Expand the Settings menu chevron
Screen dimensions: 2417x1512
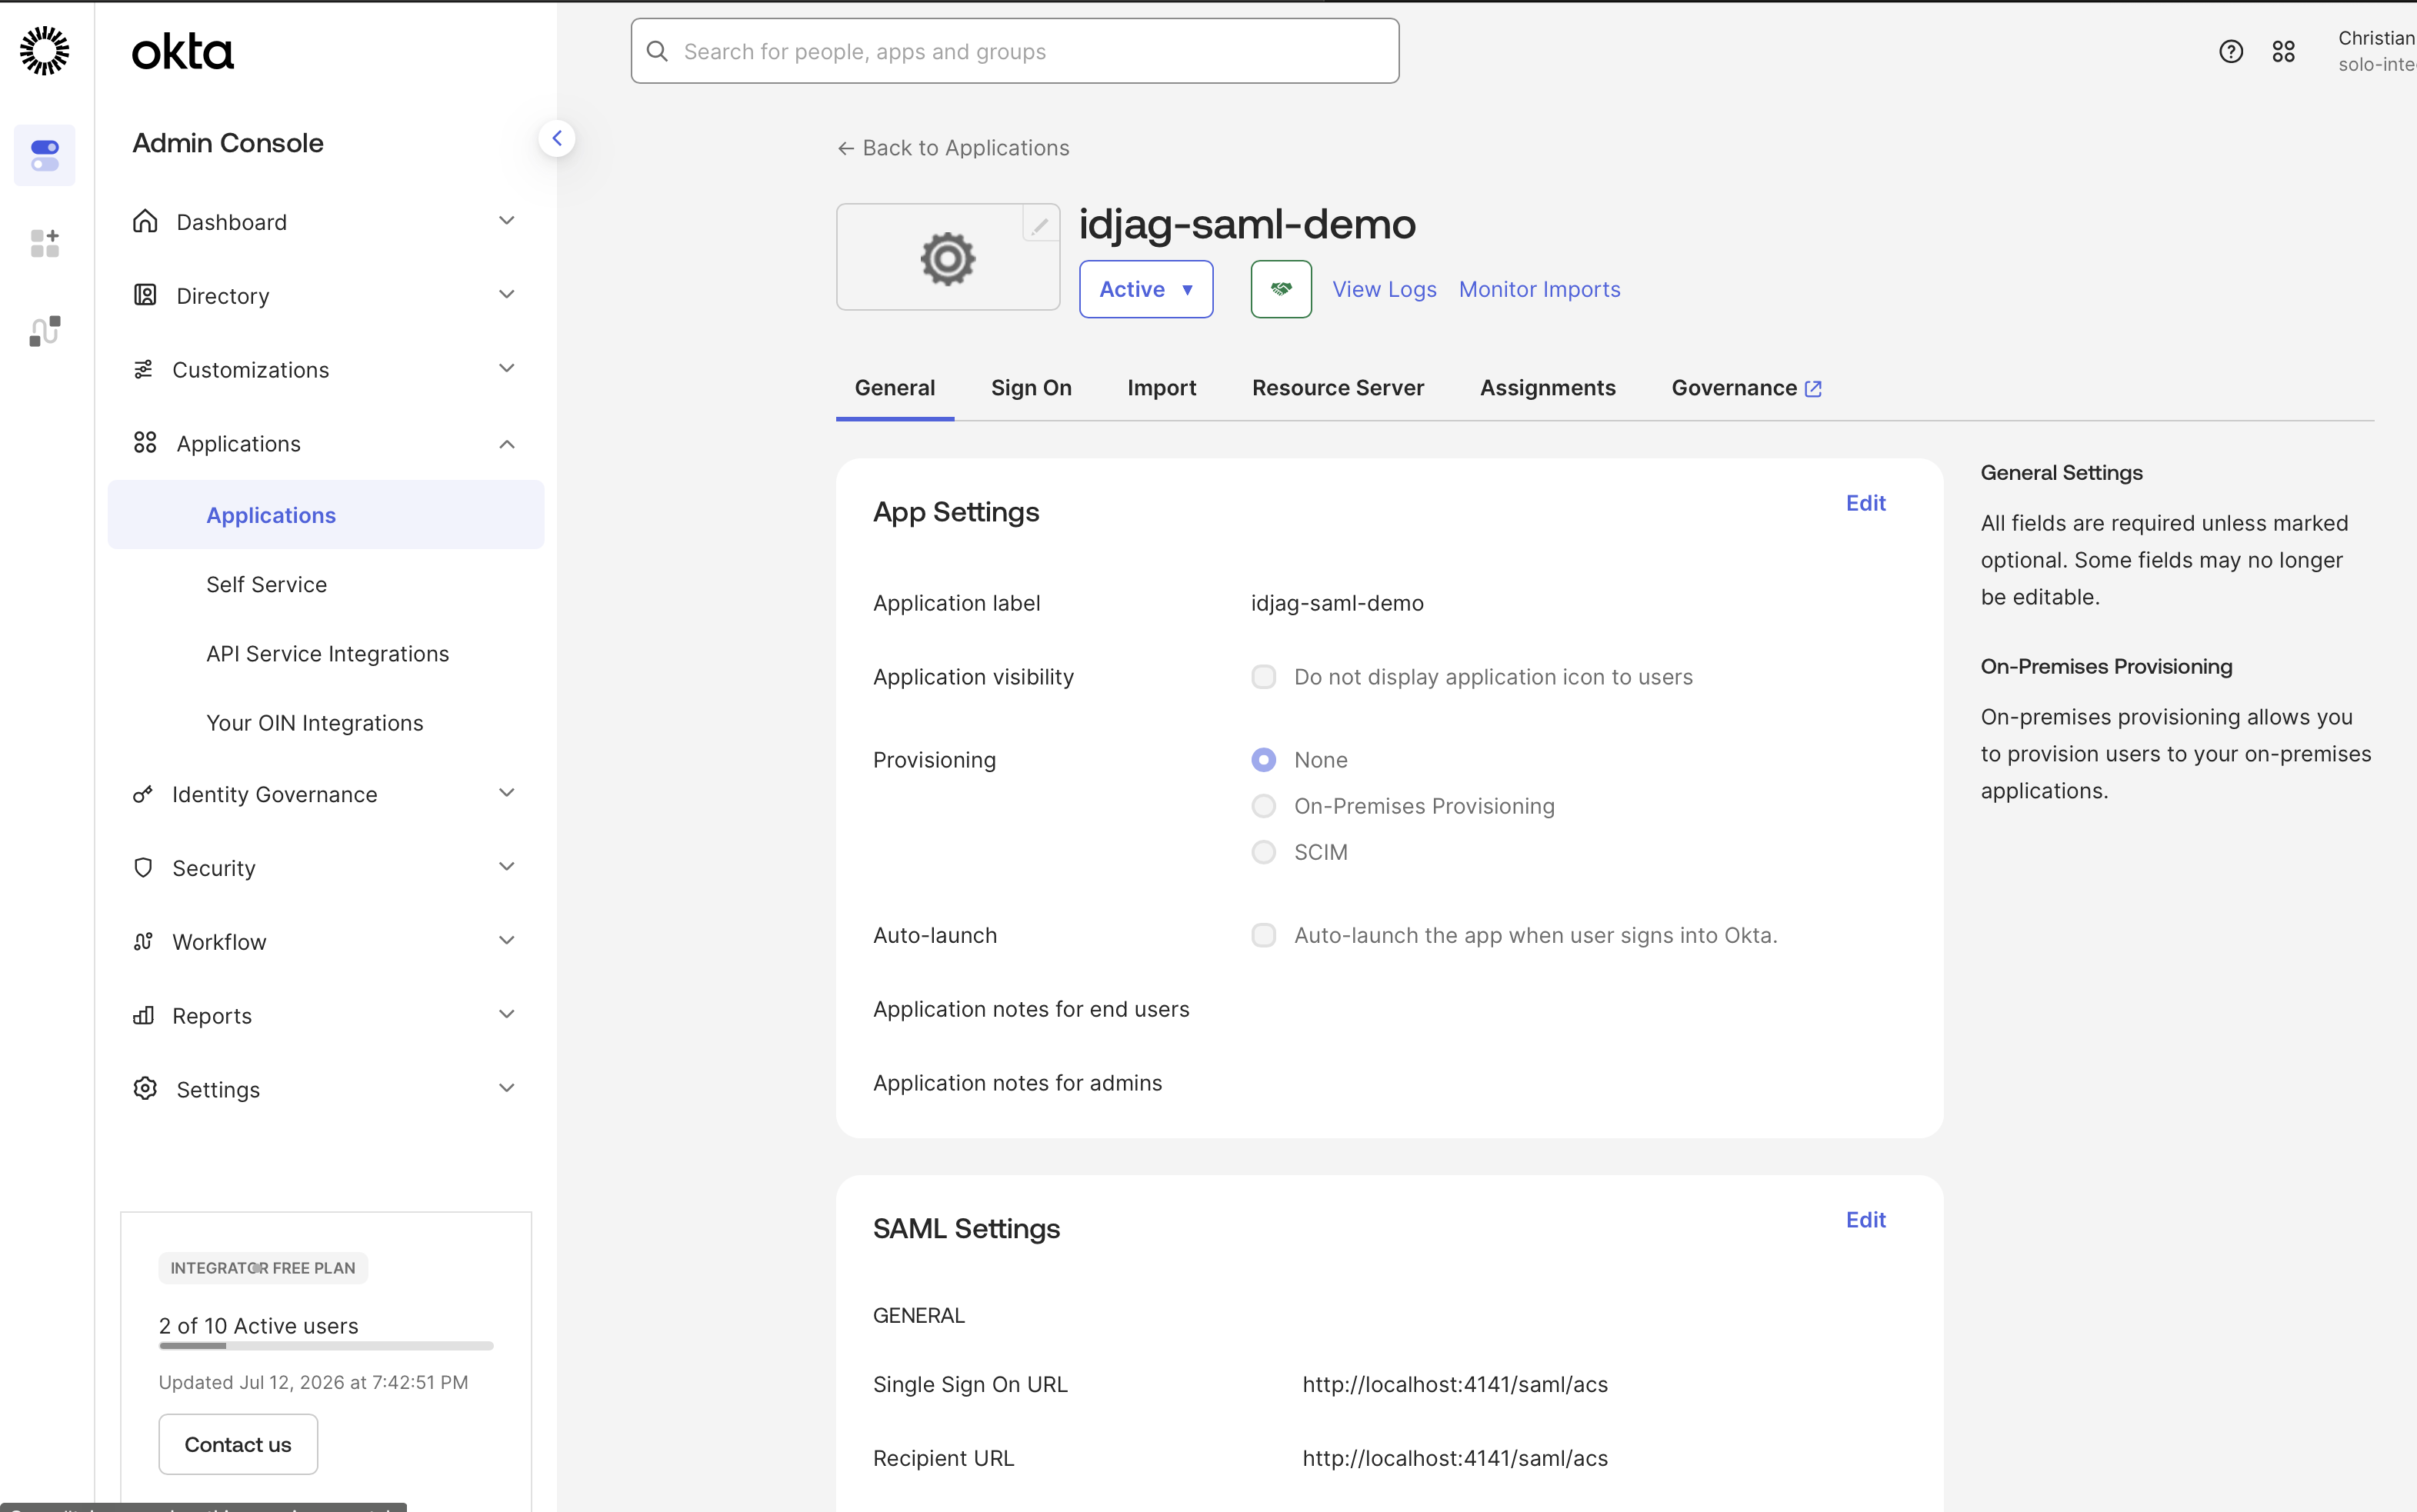tap(507, 1088)
